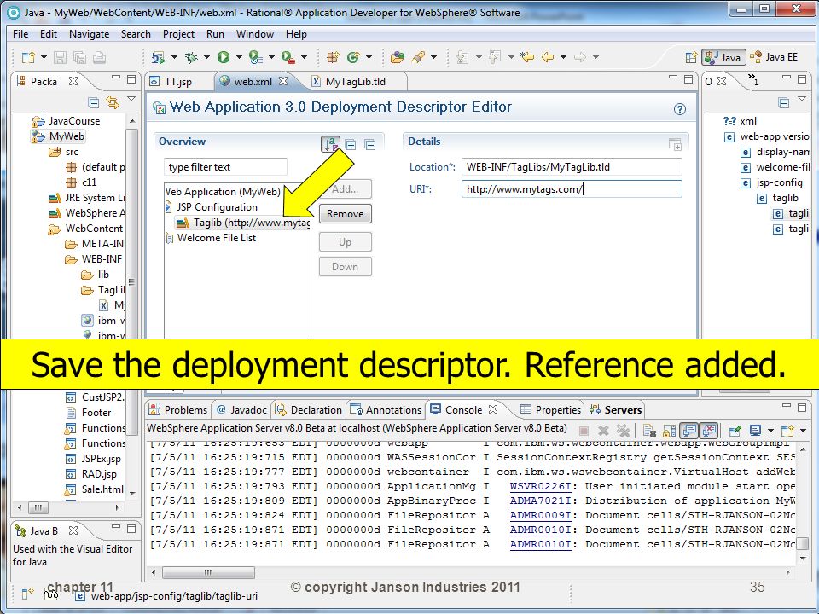The height and width of the screenshot is (614, 819).
Task: Open the Servers view tab
Action: click(x=616, y=410)
